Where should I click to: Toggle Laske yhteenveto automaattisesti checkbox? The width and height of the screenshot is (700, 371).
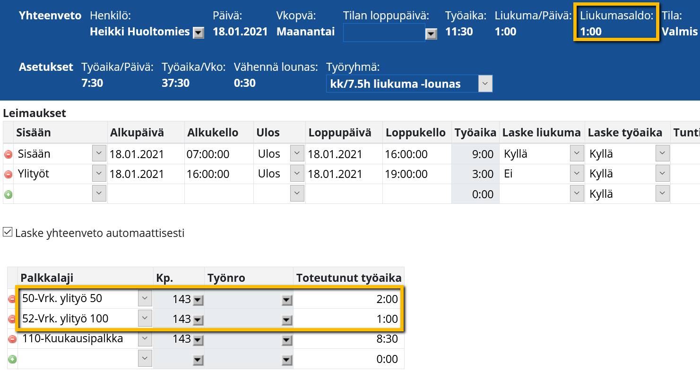click(8, 232)
